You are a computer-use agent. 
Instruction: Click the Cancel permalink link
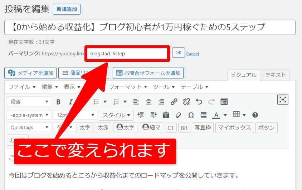pyautogui.click(x=193, y=54)
